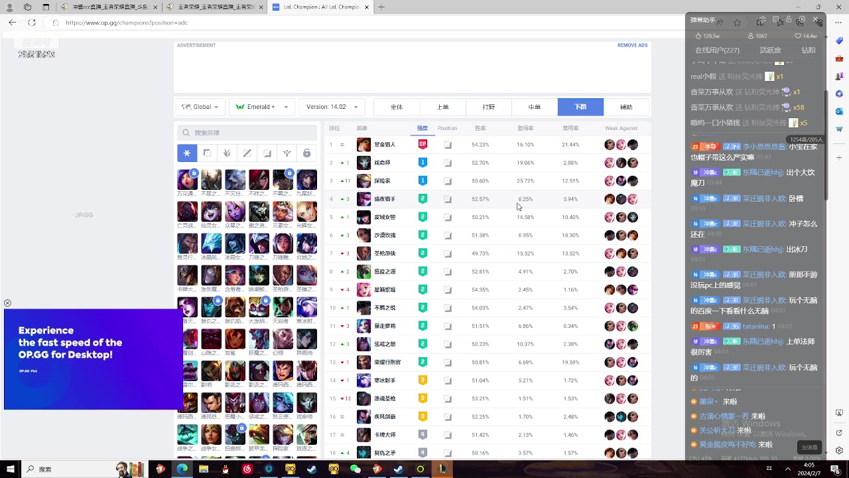Open Outlook icon in the Edge sidebar

click(x=839, y=112)
